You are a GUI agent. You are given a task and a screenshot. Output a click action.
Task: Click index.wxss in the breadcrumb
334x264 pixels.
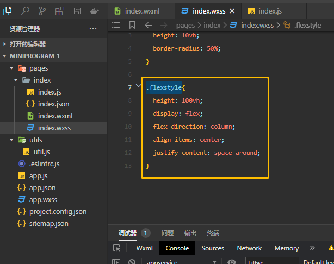(x=257, y=26)
